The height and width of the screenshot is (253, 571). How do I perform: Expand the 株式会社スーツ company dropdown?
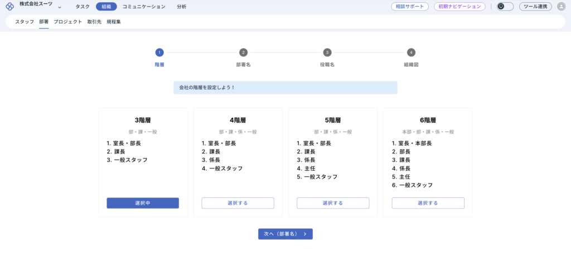click(x=60, y=7)
